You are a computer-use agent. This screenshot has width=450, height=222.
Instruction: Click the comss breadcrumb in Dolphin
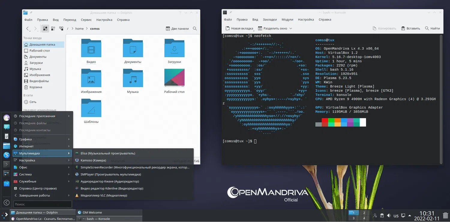(95, 29)
